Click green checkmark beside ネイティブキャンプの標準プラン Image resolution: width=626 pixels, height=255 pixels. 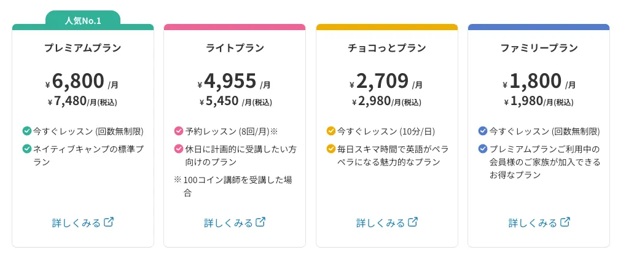(x=27, y=148)
